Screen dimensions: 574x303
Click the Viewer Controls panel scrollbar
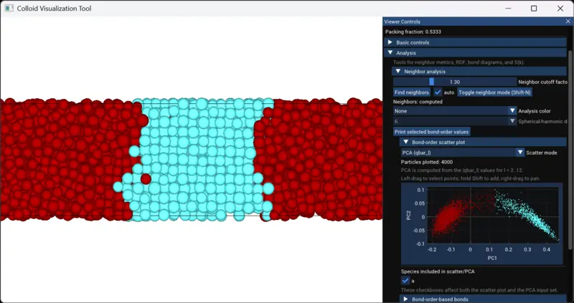tap(570, 143)
